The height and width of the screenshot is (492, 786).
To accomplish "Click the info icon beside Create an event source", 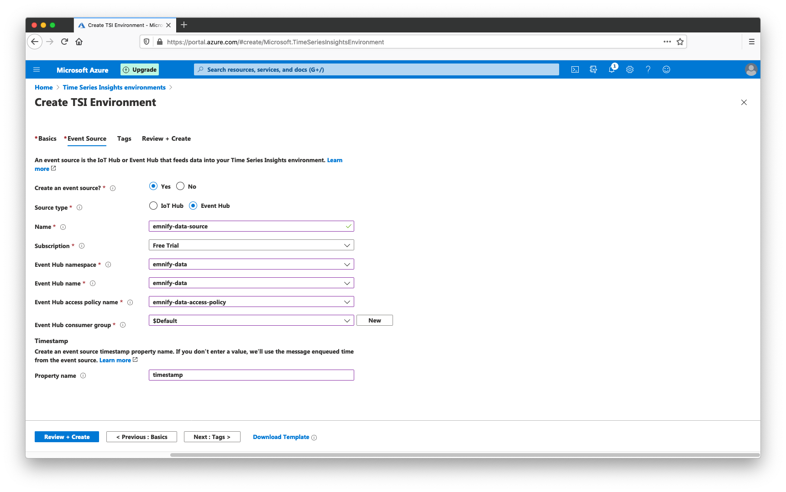I will (113, 188).
